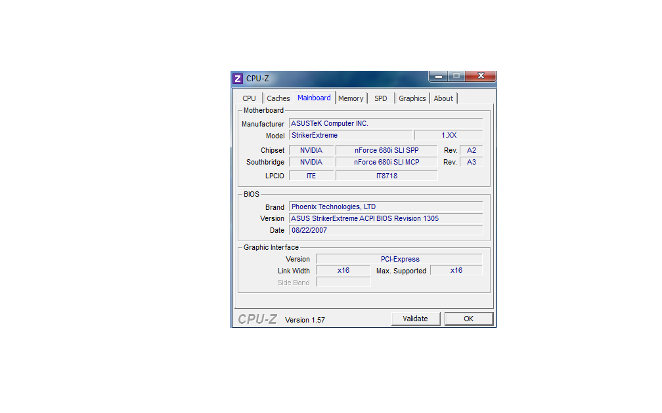
Task: Select the Mainboard tab
Action: (314, 98)
